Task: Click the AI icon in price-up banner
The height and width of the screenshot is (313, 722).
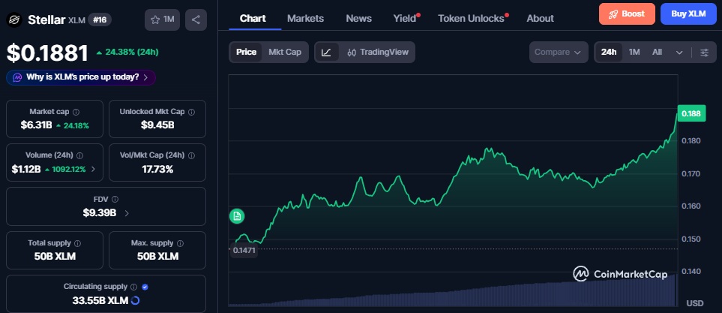Action: (17, 77)
